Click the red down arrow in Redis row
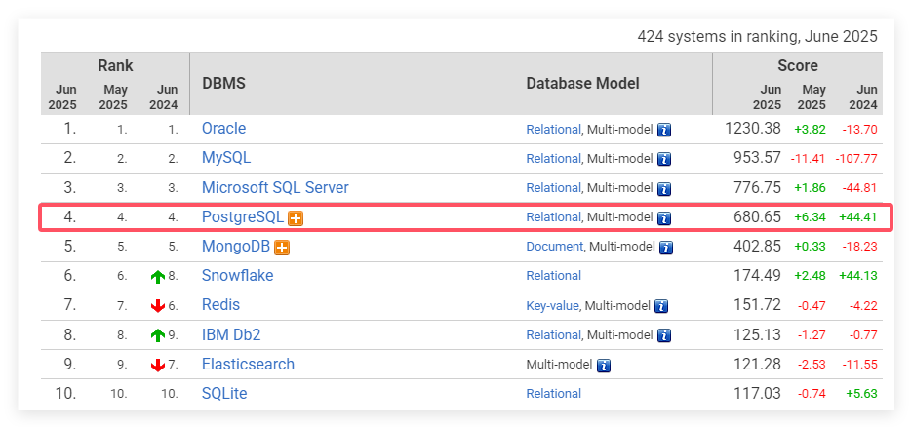The width and height of the screenshot is (911, 427). click(x=158, y=306)
